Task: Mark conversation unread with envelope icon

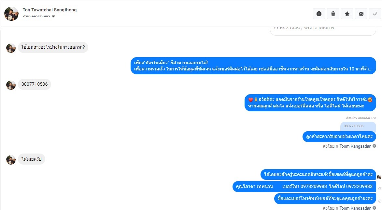Action: (x=361, y=14)
